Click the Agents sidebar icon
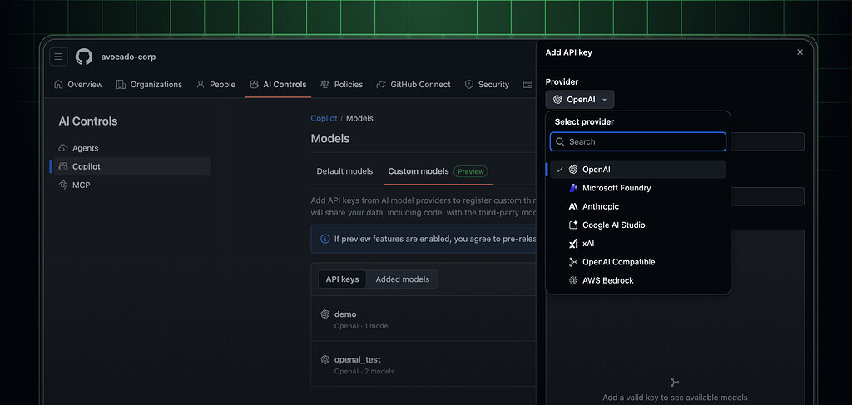This screenshot has height=405, width=852. (x=63, y=148)
